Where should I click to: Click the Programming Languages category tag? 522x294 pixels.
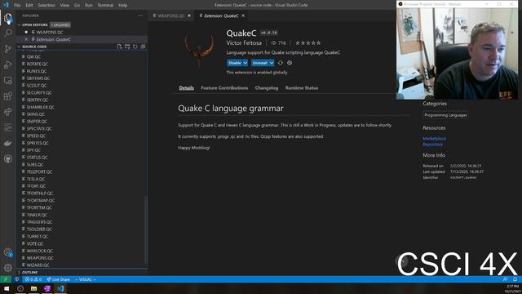[x=445, y=115]
